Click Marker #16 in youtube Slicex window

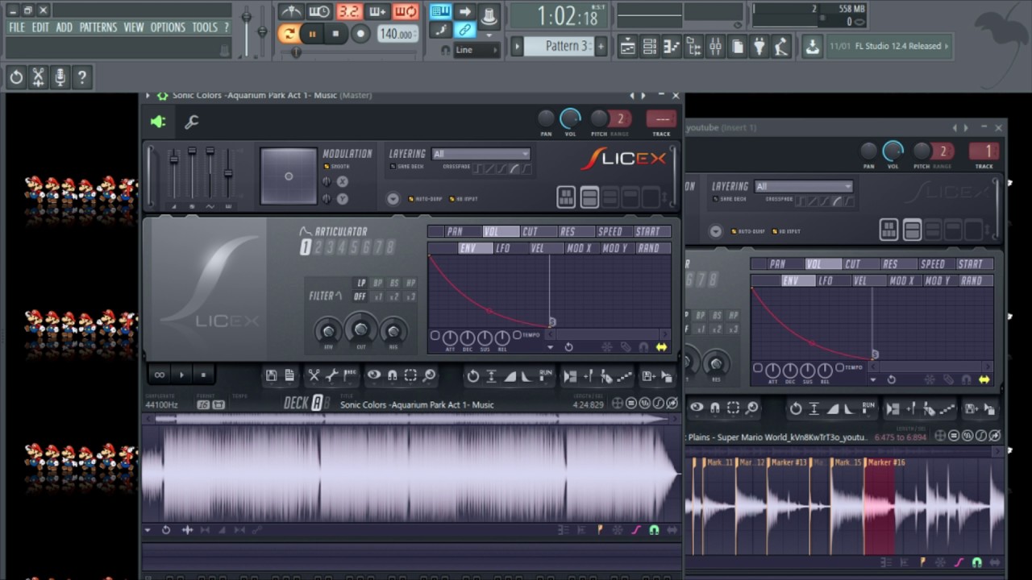click(886, 463)
